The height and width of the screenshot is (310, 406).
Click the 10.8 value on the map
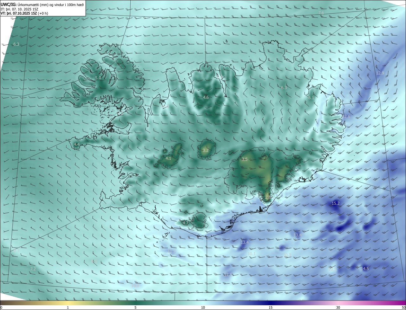tap(135, 286)
